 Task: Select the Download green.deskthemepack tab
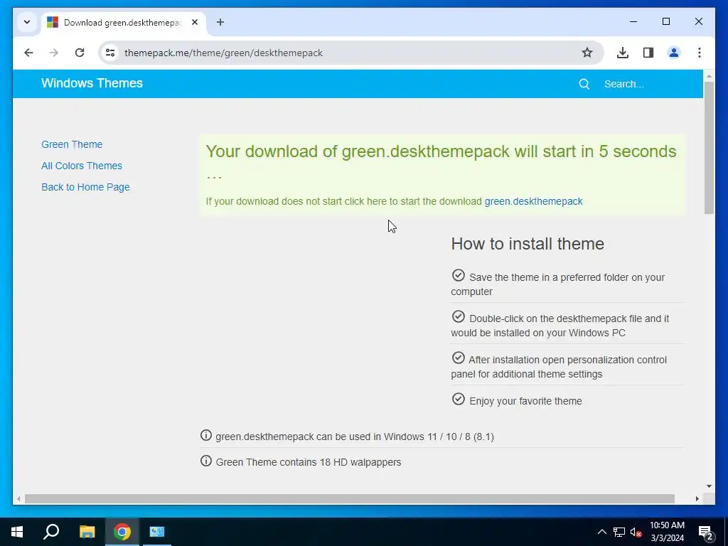[x=124, y=23]
